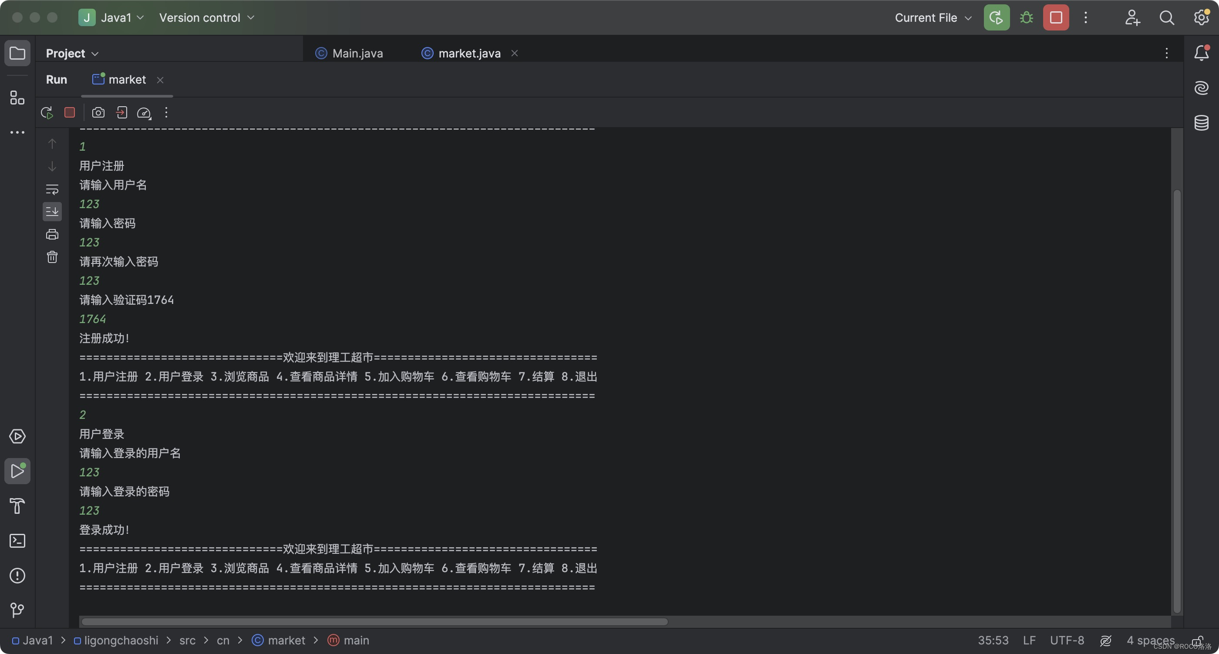Change indent setting 4 spaces
Viewport: 1219px width, 654px height.
(x=1150, y=640)
